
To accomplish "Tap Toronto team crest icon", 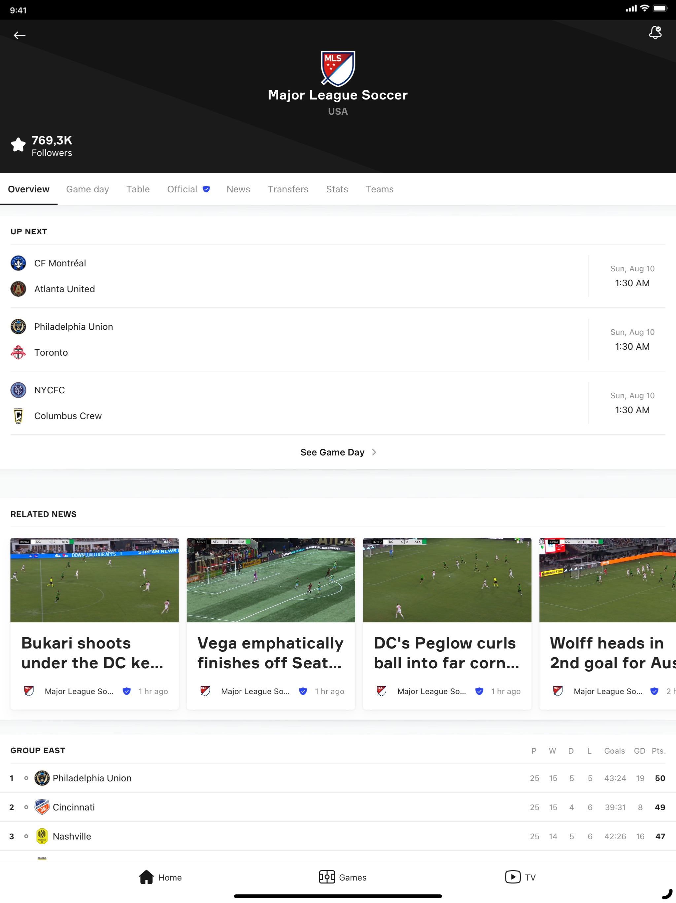I will pos(18,352).
